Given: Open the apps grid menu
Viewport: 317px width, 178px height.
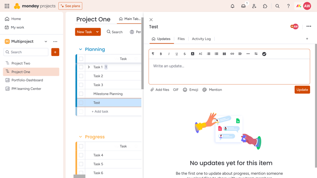Looking at the screenshot, I should coord(7,6).
